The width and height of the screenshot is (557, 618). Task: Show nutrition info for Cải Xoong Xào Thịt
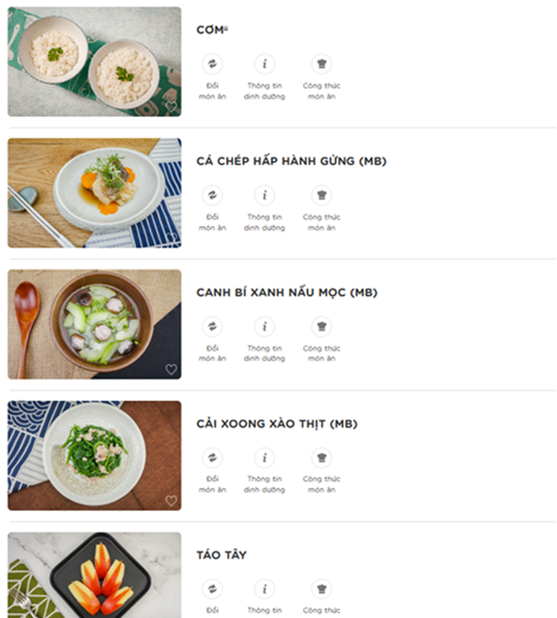[x=265, y=458]
